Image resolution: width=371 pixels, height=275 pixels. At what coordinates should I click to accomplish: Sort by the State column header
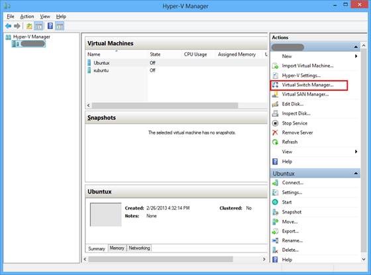click(155, 54)
